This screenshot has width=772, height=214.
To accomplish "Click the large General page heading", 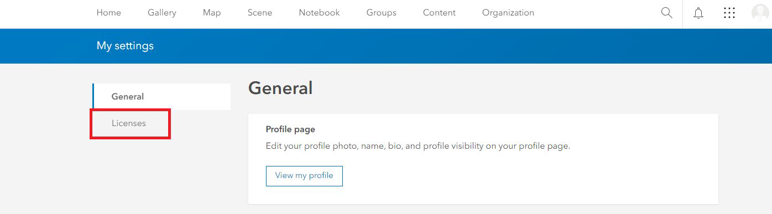I will 280,88.
